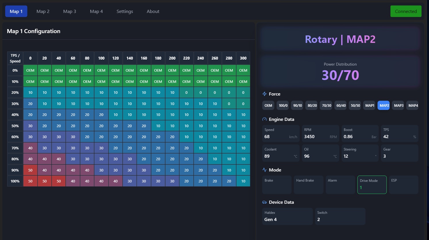Screen dimensions: 429x240
Task: Force the 50/50 power split
Action: (355, 105)
